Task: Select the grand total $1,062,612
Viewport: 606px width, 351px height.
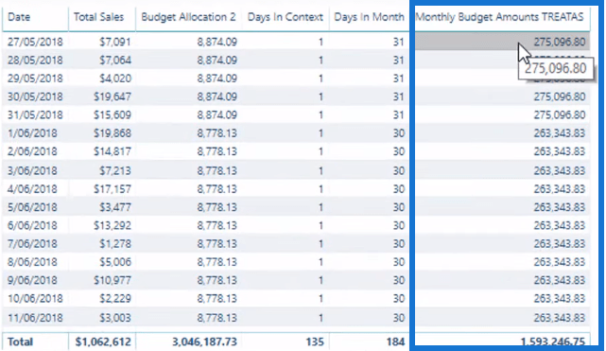Action: tap(103, 342)
